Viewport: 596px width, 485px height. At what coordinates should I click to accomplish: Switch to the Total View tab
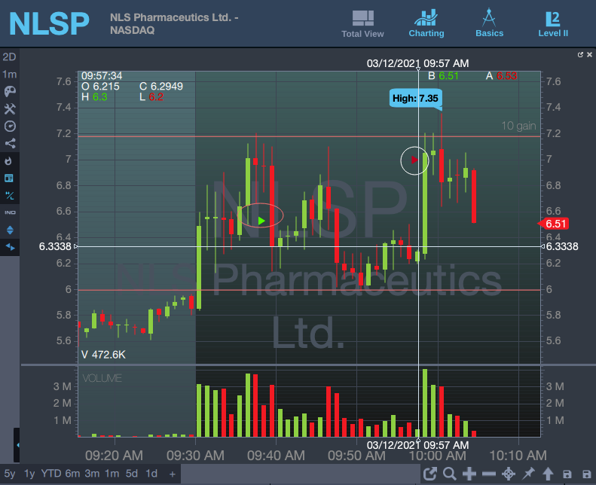[362, 23]
